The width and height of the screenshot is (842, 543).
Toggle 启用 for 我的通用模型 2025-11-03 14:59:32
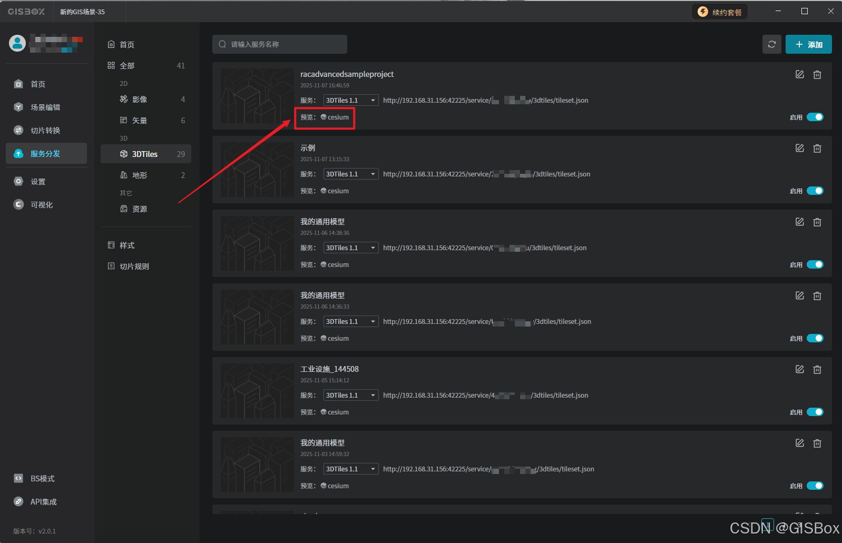(x=815, y=486)
